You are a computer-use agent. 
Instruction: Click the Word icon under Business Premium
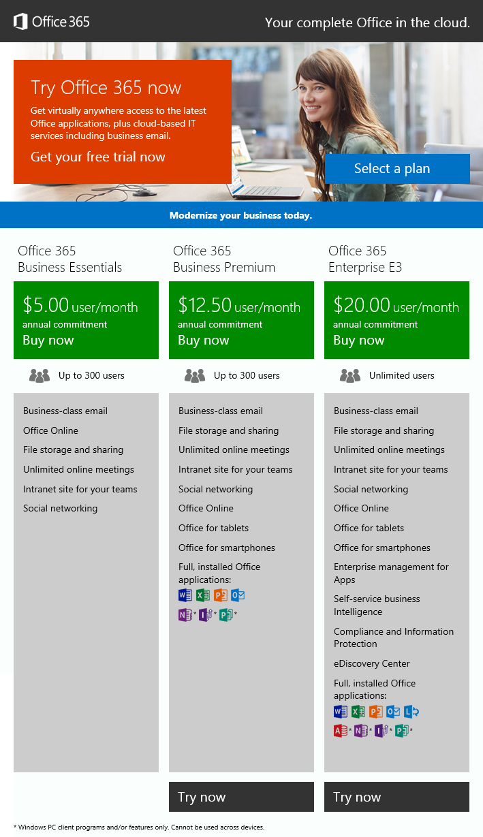coord(185,595)
